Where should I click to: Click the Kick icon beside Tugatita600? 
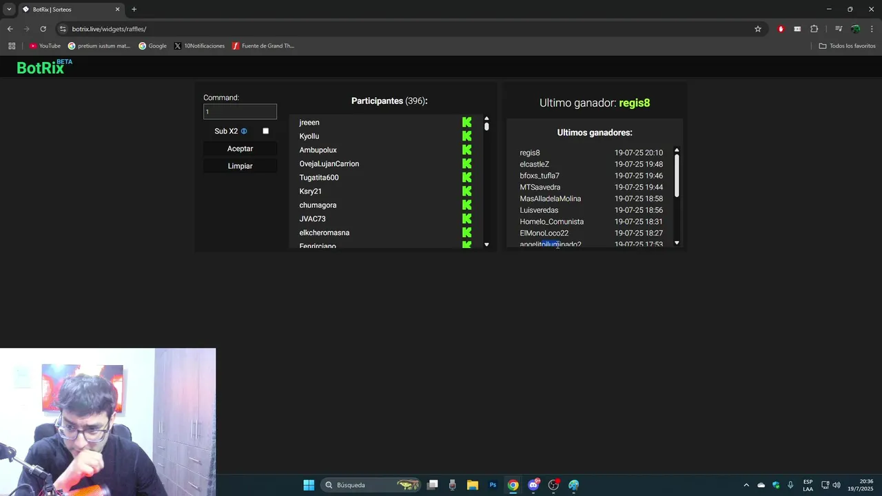coord(466,178)
